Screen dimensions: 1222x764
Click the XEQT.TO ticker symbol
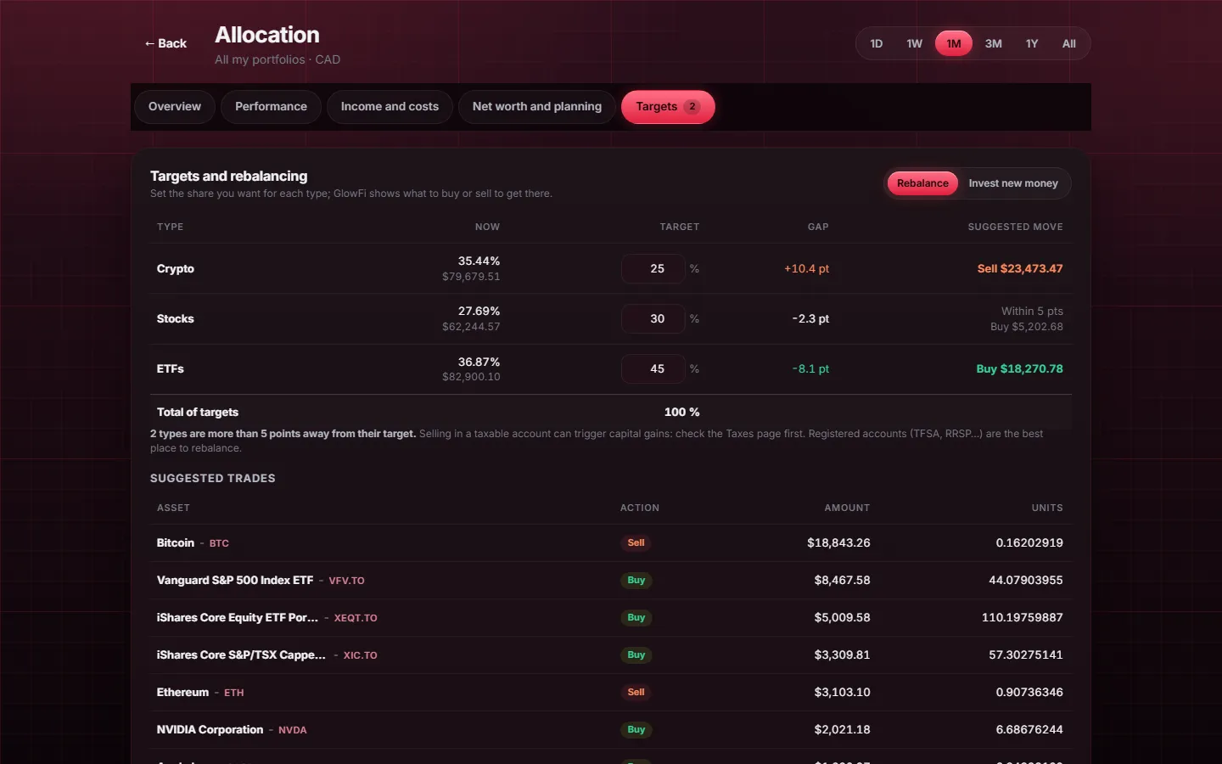pos(356,618)
